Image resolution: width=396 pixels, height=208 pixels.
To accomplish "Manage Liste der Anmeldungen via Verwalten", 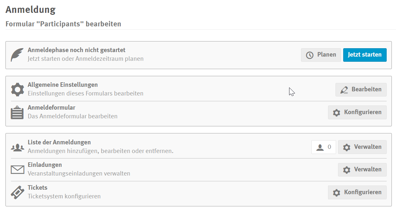I will click(x=362, y=147).
